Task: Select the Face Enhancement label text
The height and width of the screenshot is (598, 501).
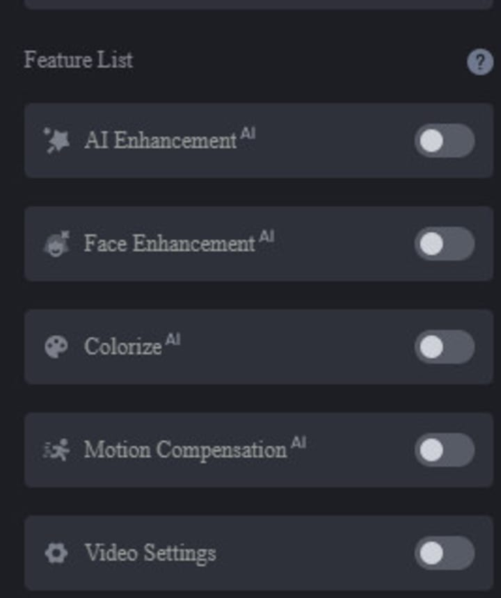Action: tap(169, 244)
